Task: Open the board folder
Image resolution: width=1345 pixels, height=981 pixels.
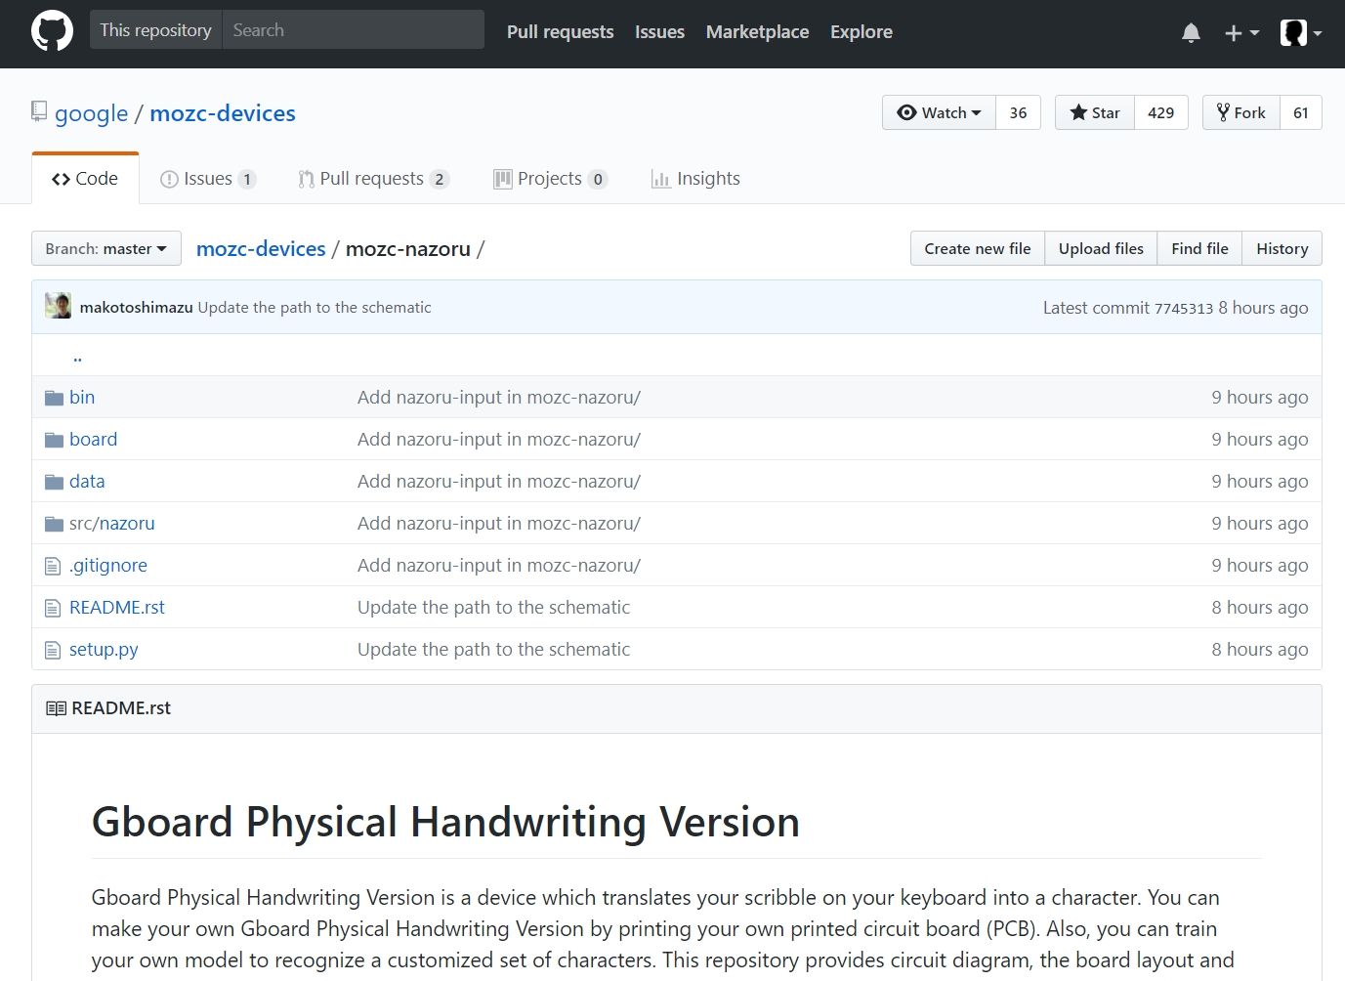Action: pos(93,440)
